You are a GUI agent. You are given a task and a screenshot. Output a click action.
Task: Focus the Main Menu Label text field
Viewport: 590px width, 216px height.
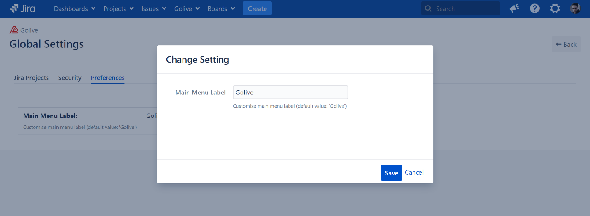[290, 92]
